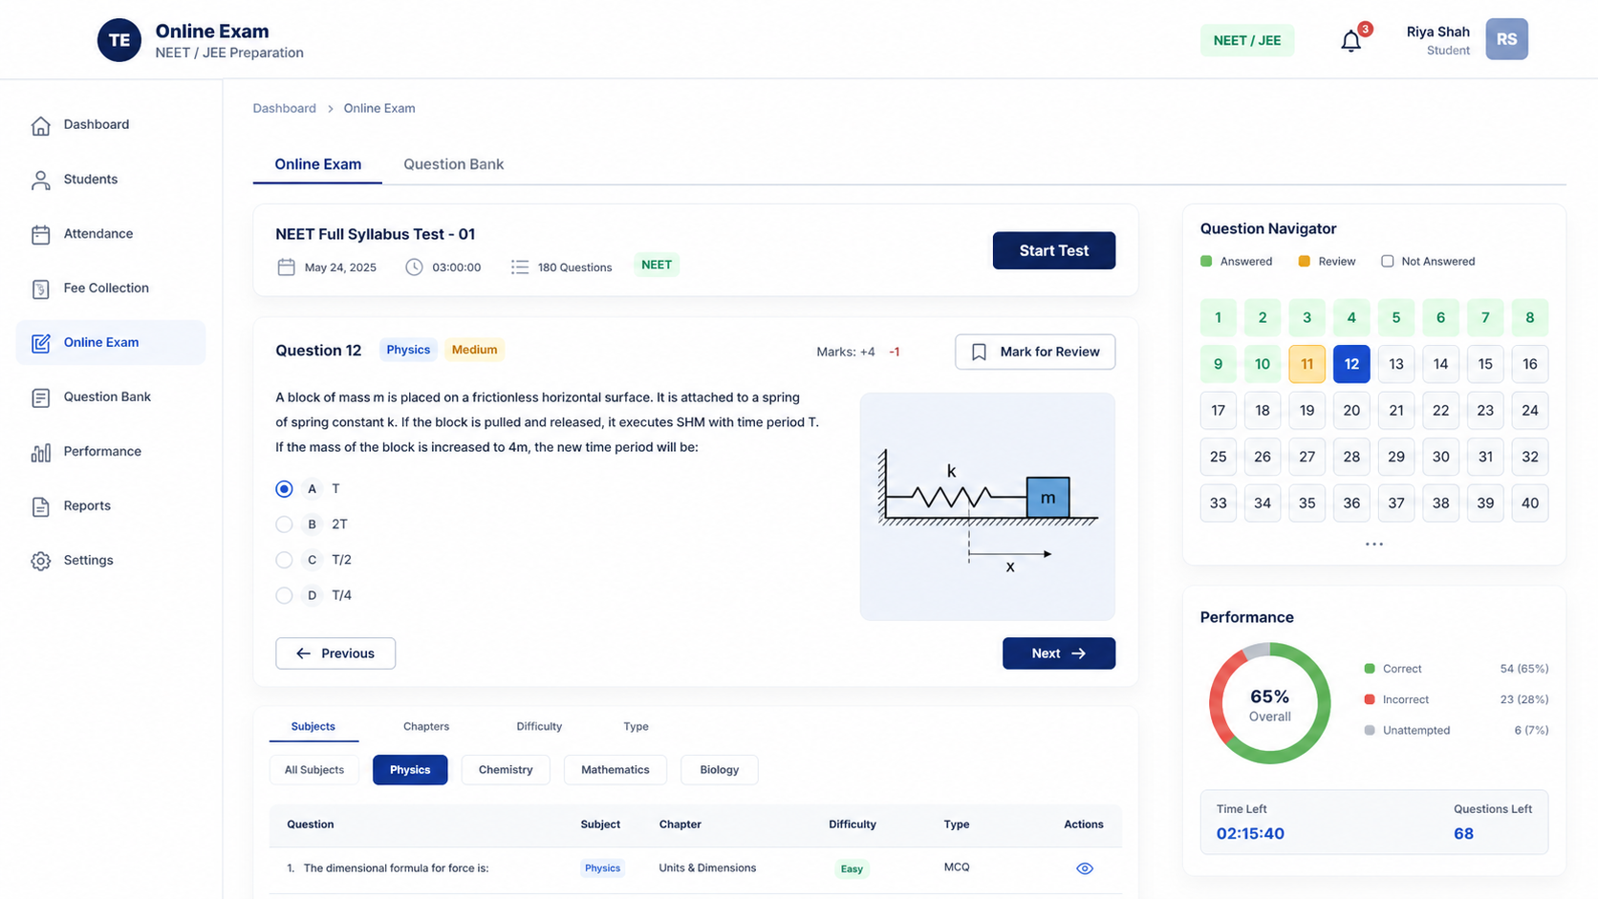Image resolution: width=1598 pixels, height=899 pixels.
Task: Mark question for review
Action: (x=1034, y=352)
